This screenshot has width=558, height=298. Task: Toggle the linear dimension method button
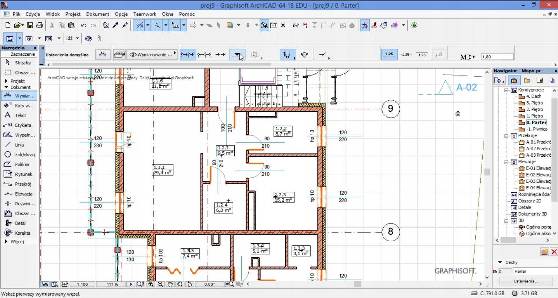point(188,55)
